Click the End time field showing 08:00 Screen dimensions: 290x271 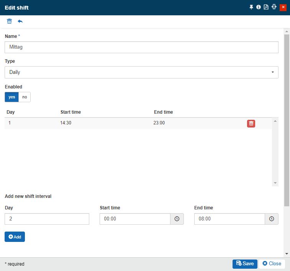tap(229, 219)
